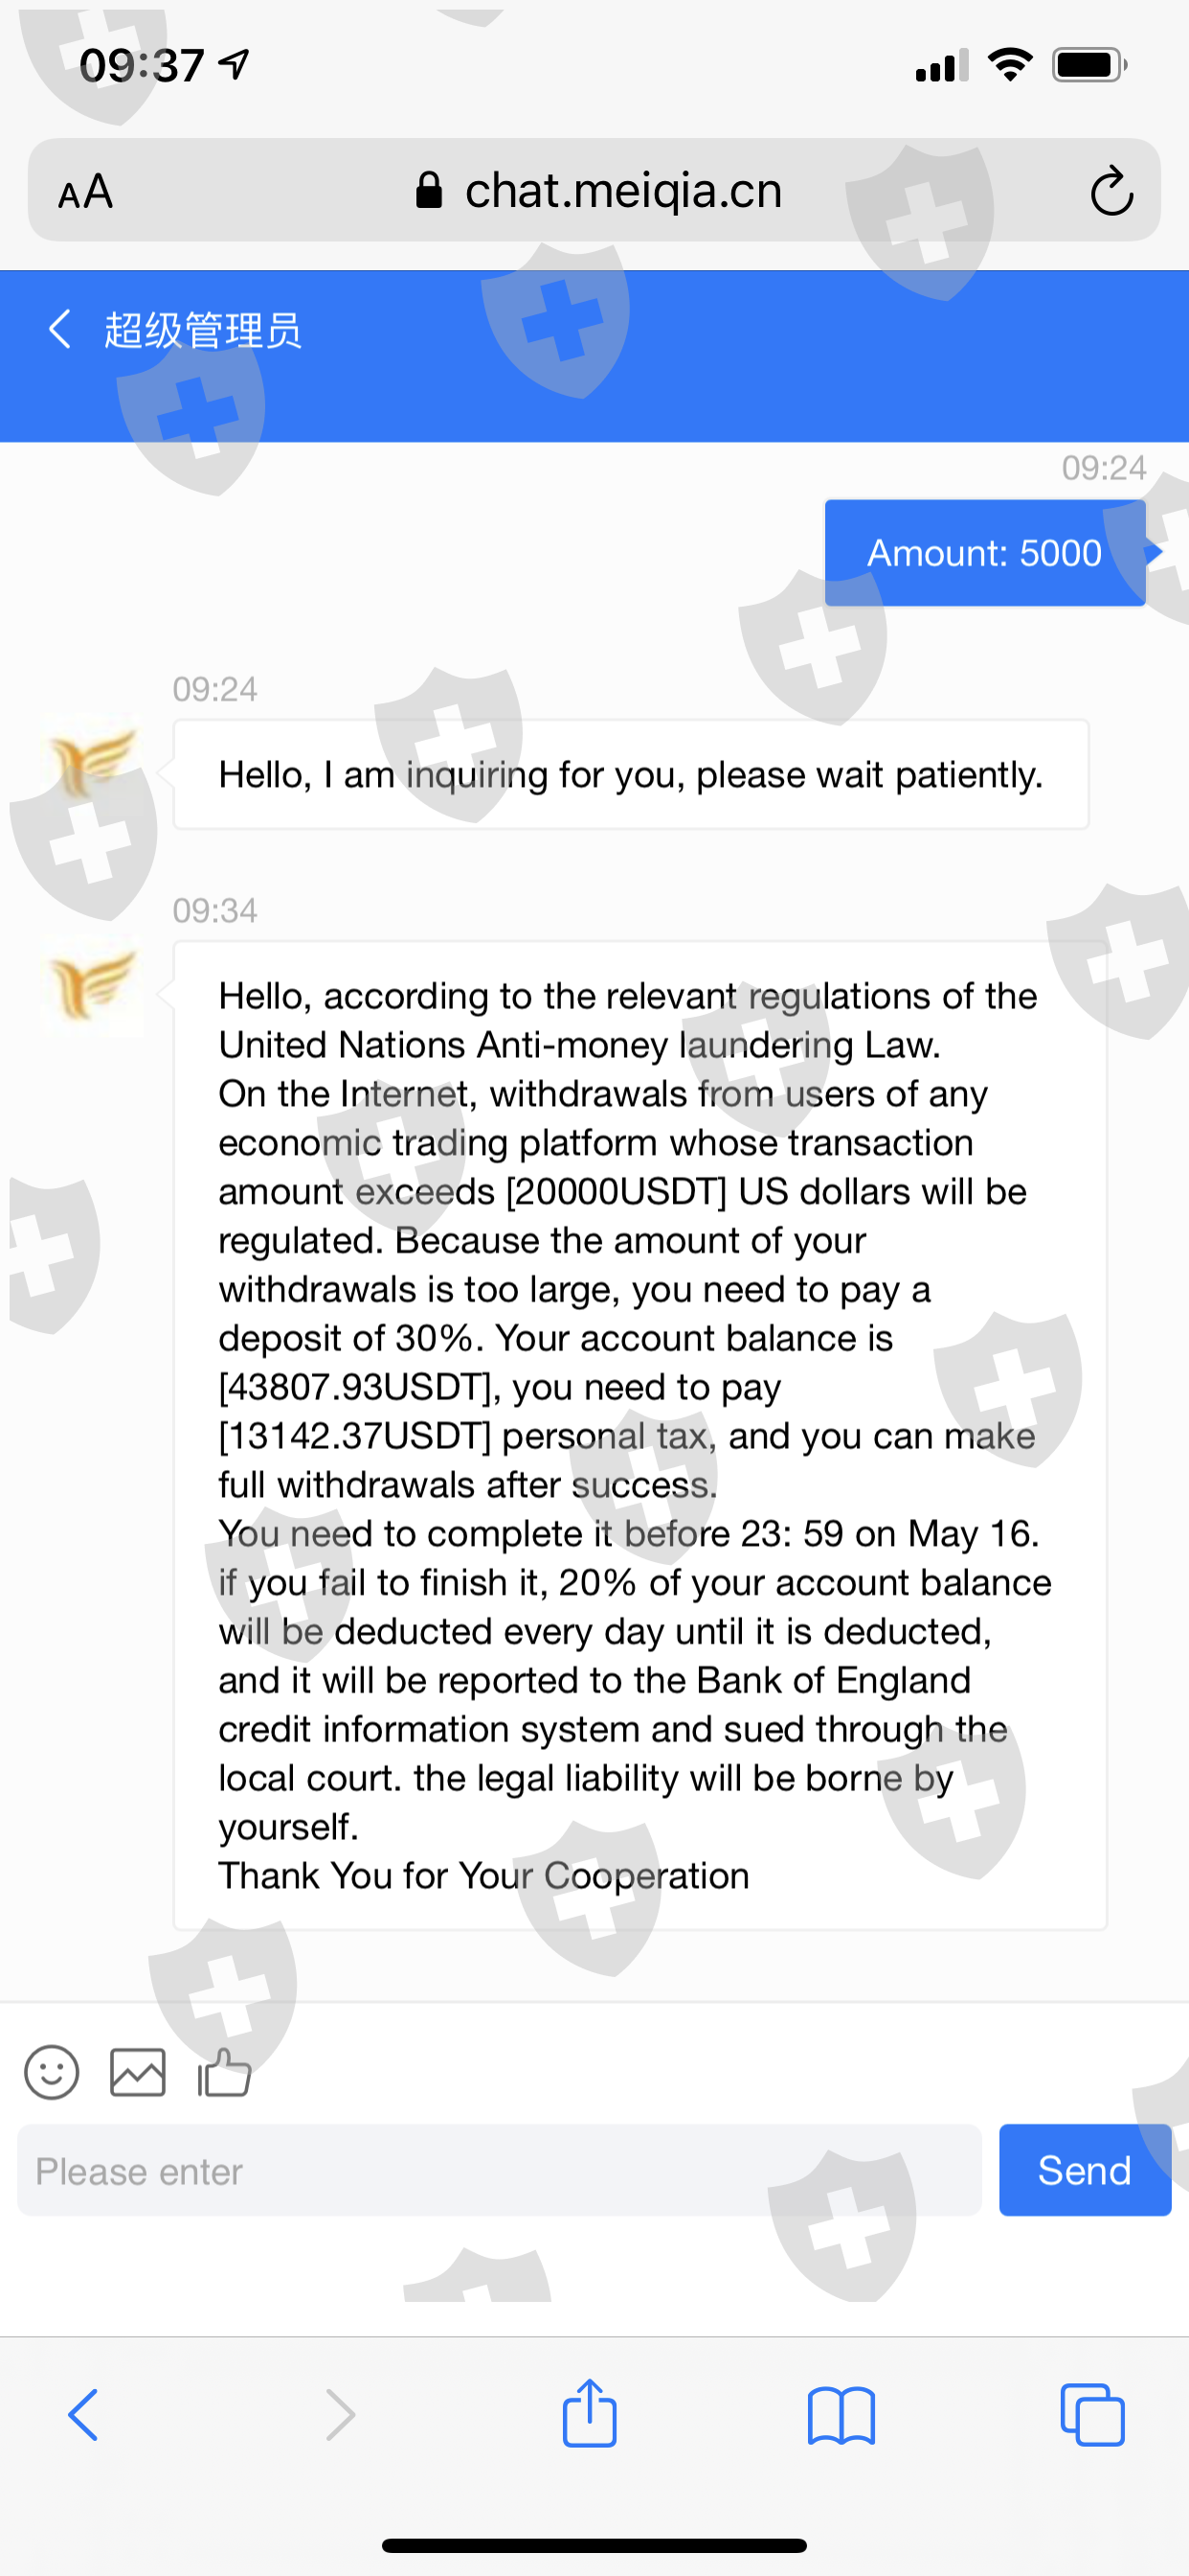The width and height of the screenshot is (1189, 2576).
Task: Open Safari share sheet
Action: click(x=590, y=2414)
